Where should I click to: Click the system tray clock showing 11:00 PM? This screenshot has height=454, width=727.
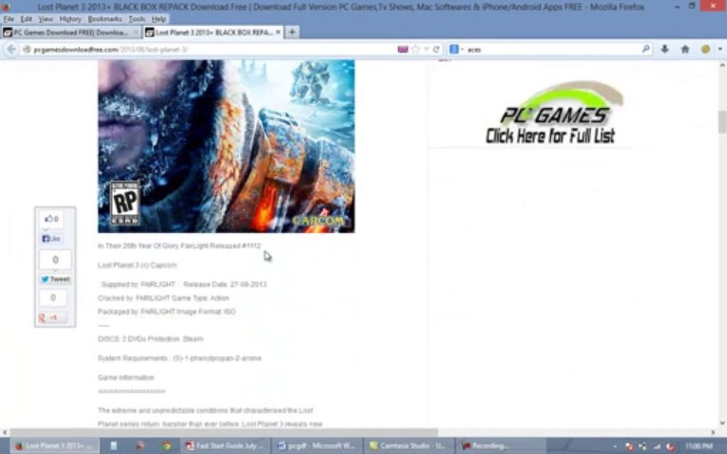click(x=699, y=446)
